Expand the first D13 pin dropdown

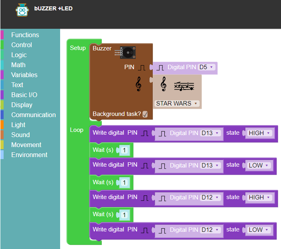click(x=211, y=133)
